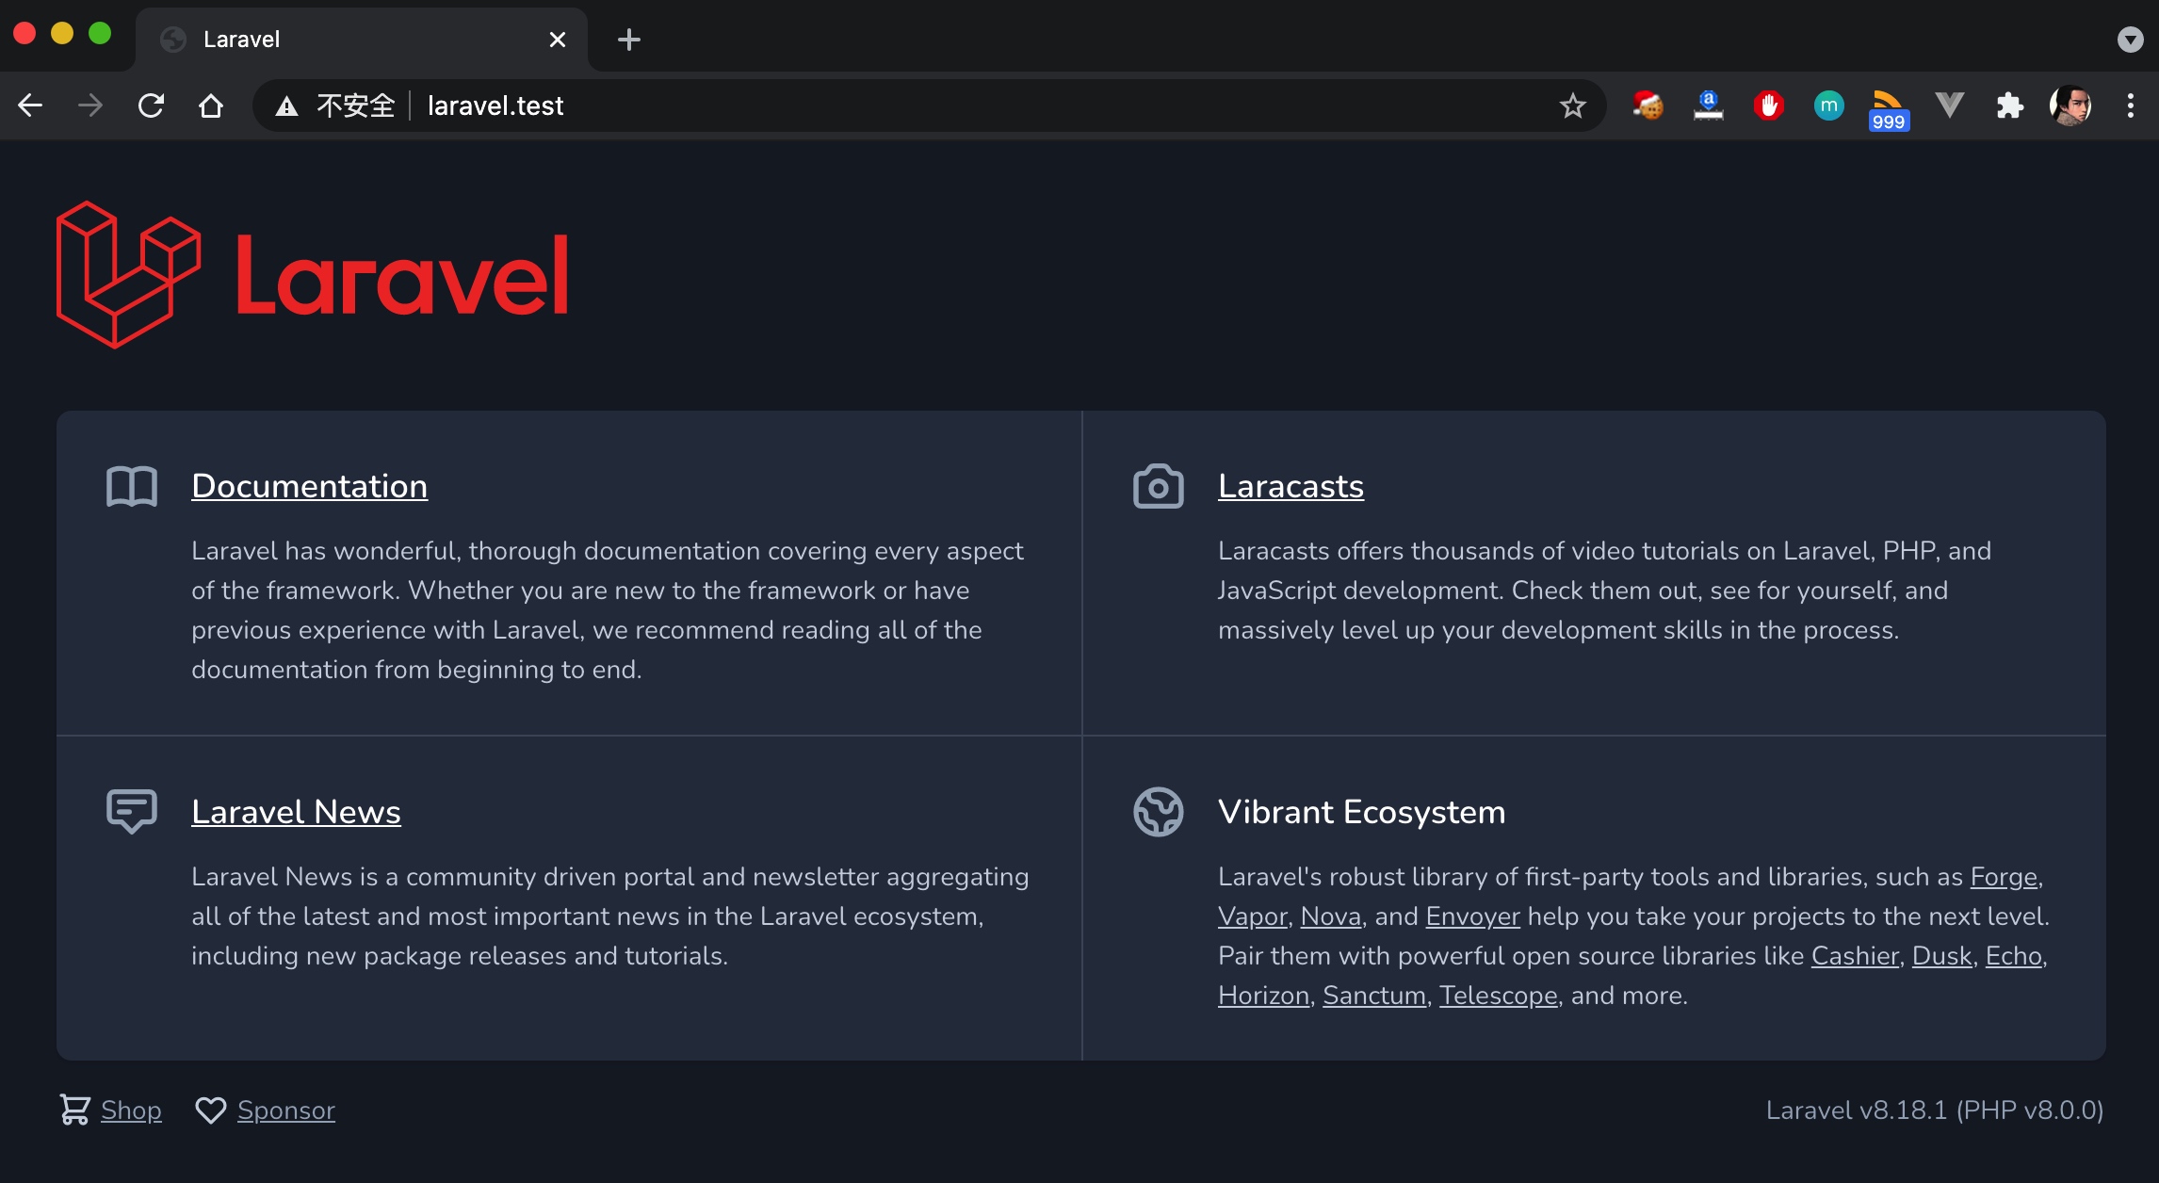Viewport: 2159px width, 1183px height.
Task: Open the Laracasts link
Action: 1291,486
